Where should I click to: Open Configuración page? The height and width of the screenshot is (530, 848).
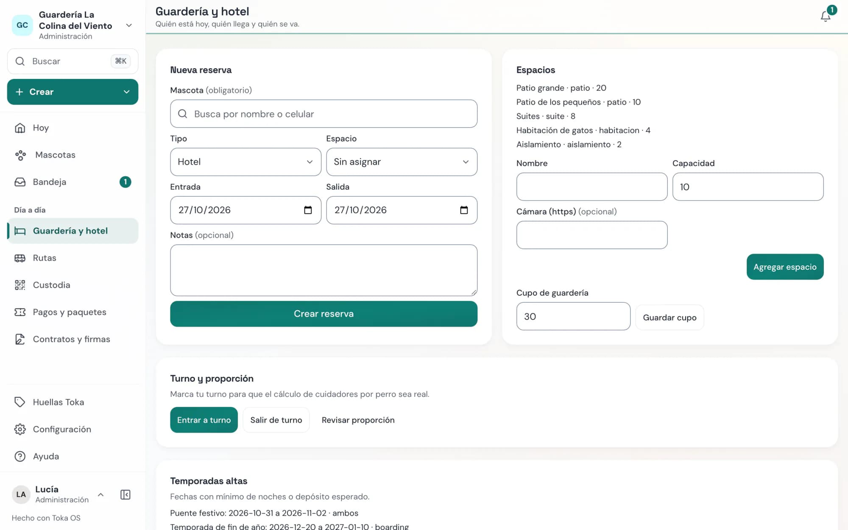(x=73, y=429)
